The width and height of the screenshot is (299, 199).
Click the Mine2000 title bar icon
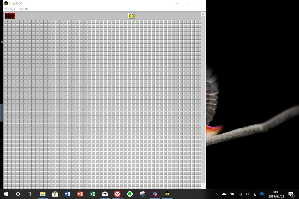click(x=6, y=3)
